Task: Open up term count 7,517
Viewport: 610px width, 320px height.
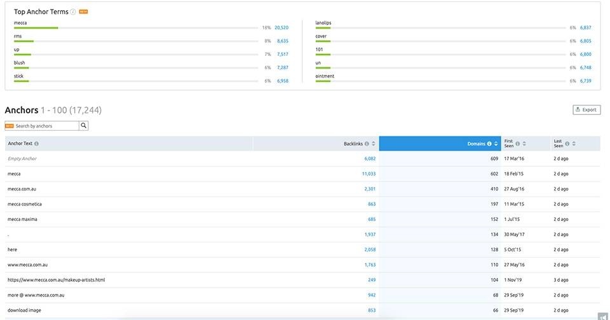Action: (x=283, y=54)
